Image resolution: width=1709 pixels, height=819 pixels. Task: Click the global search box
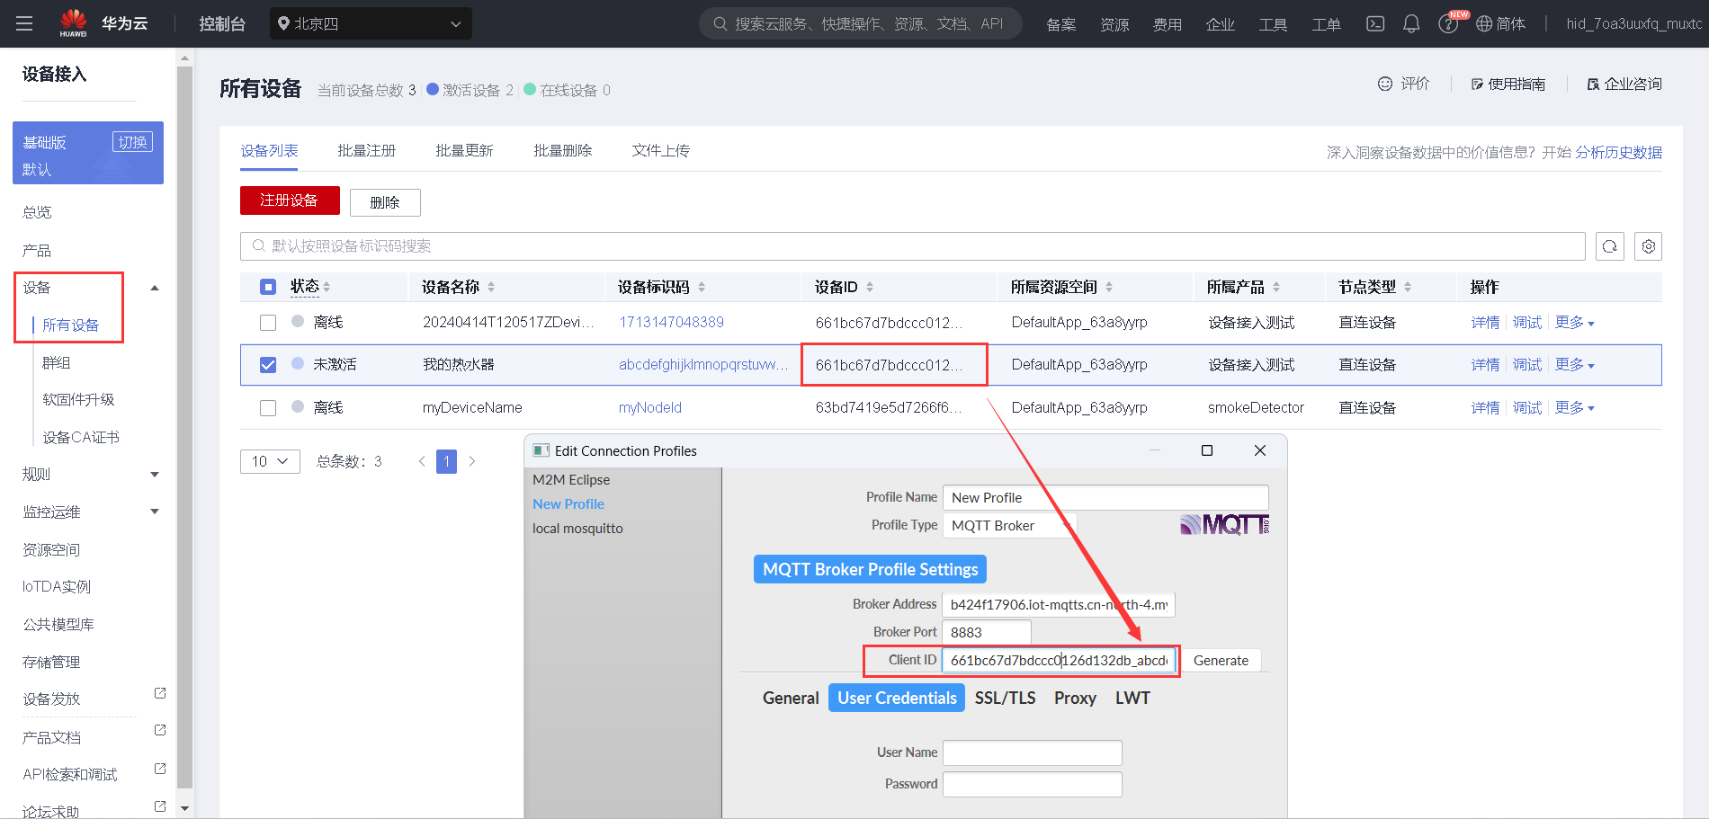tap(861, 23)
